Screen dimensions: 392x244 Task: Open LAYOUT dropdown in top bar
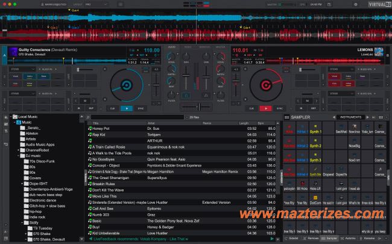(x=96, y=4)
